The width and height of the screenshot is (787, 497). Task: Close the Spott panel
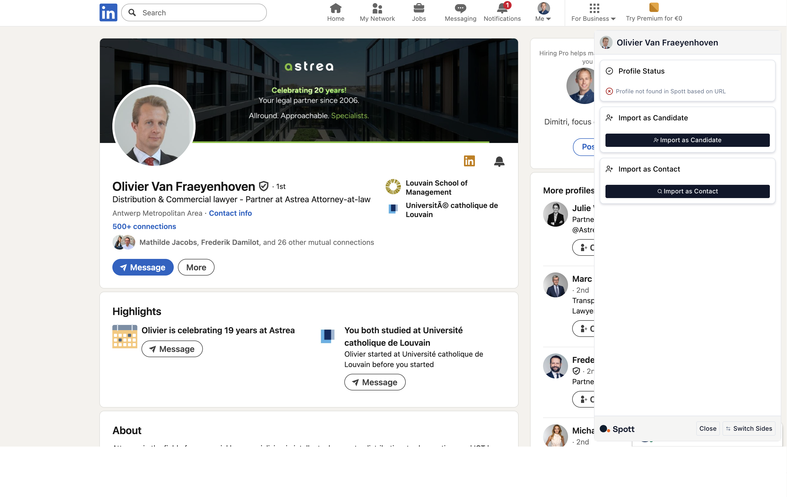coord(708,428)
